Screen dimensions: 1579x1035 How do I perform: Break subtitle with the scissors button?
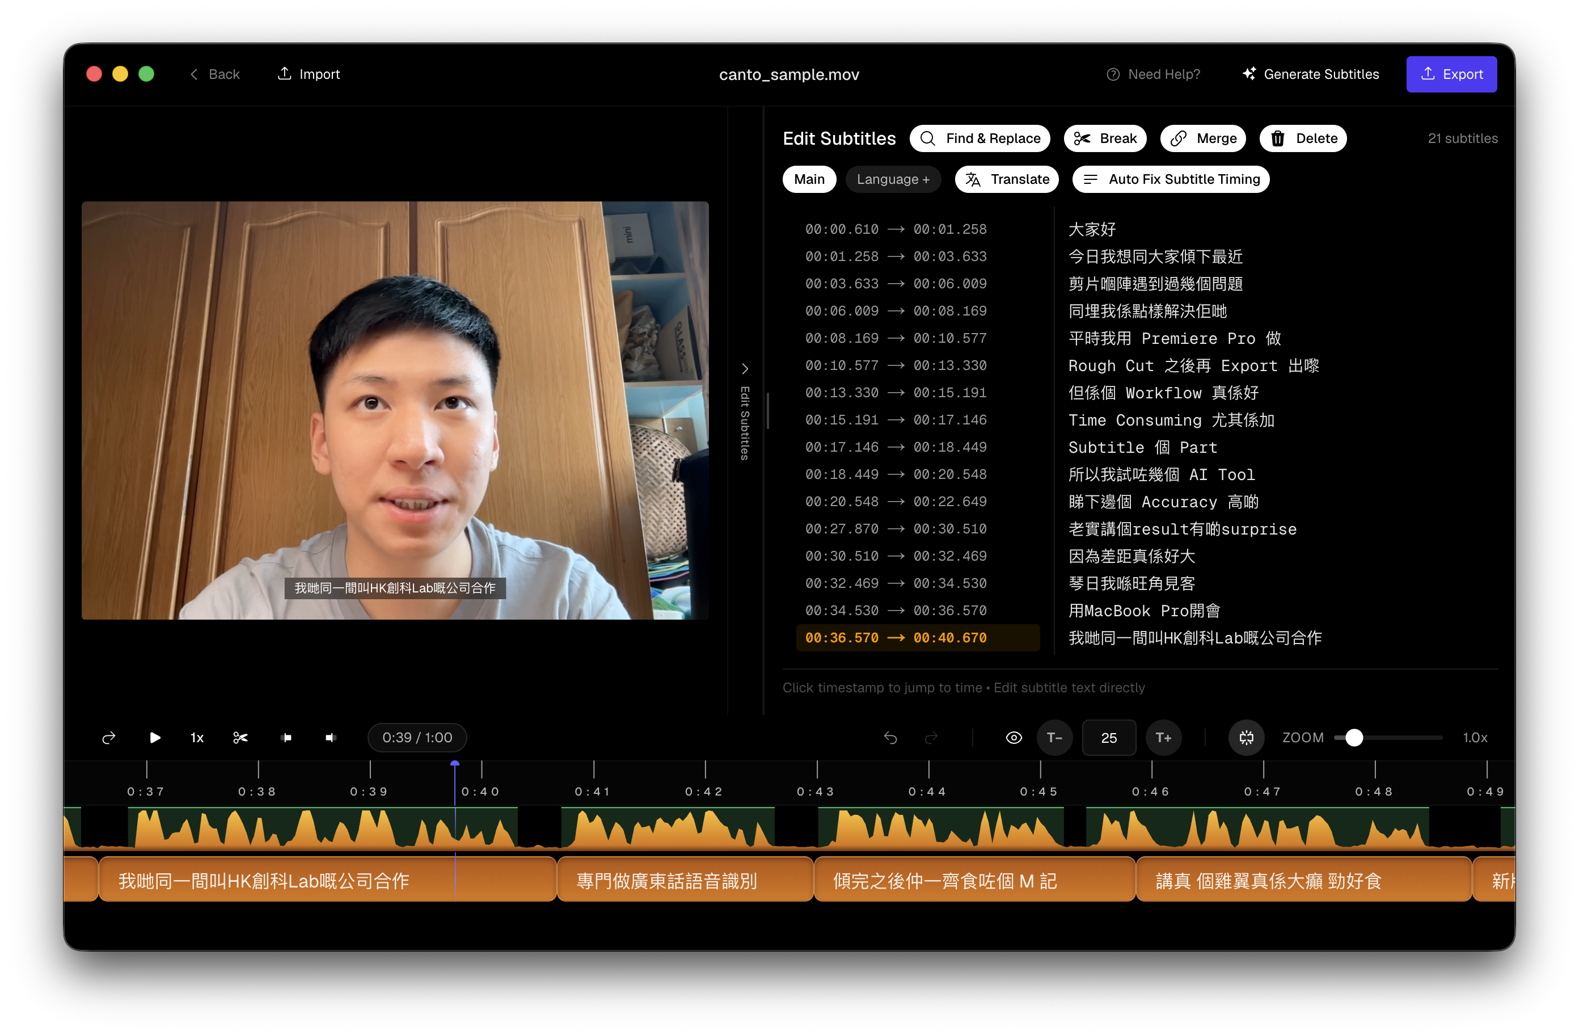pyautogui.click(x=1105, y=138)
